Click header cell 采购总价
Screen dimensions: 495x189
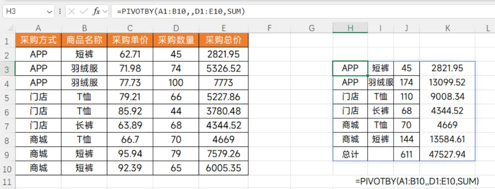click(224, 40)
